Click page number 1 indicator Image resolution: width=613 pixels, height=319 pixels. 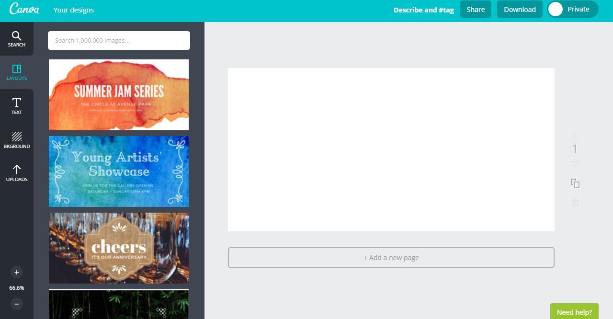point(575,149)
